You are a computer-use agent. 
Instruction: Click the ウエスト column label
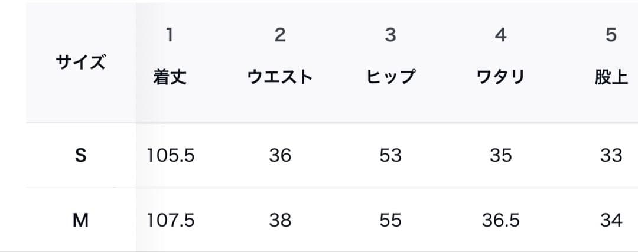pyautogui.click(x=280, y=77)
